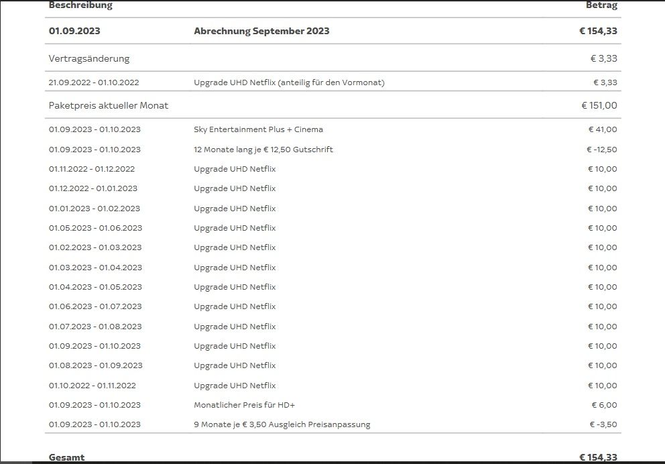Click the date range 01.05.2023 - 01.06.2023

95,228
